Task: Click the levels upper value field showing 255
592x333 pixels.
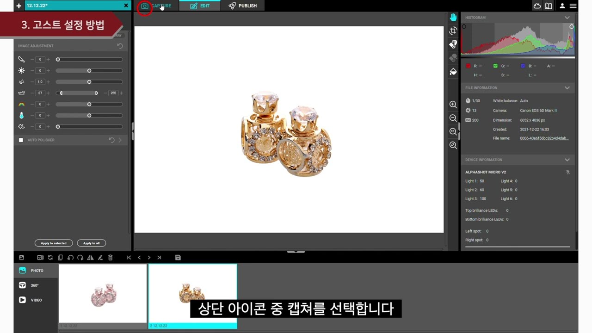Action: click(x=113, y=93)
